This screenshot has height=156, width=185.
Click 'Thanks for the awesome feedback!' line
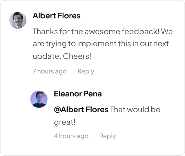tap(96, 32)
